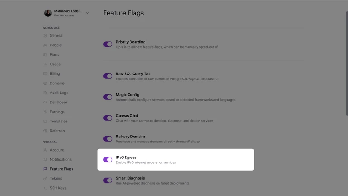This screenshot has height=196, width=348.
Task: Open Notifications settings
Action: 60,160
